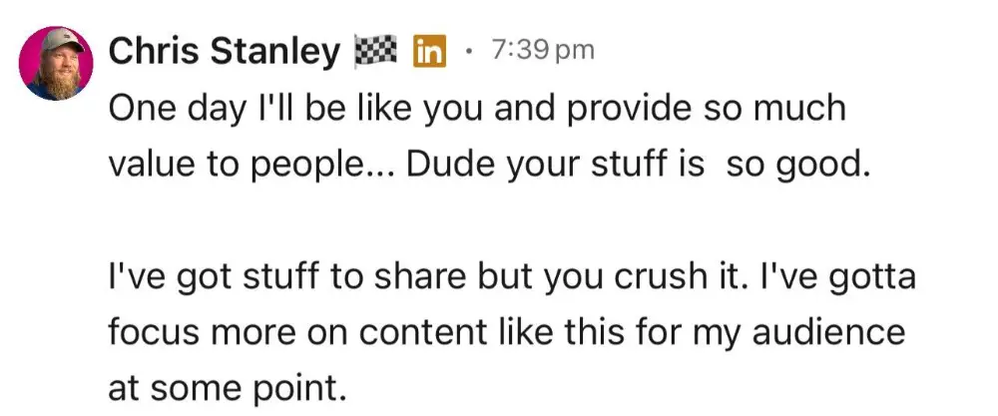Click the 7:39 pm timestamp

[x=542, y=50]
